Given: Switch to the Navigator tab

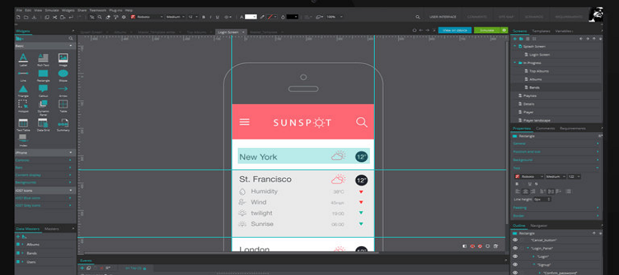Looking at the screenshot, I should pyautogui.click(x=539, y=225).
